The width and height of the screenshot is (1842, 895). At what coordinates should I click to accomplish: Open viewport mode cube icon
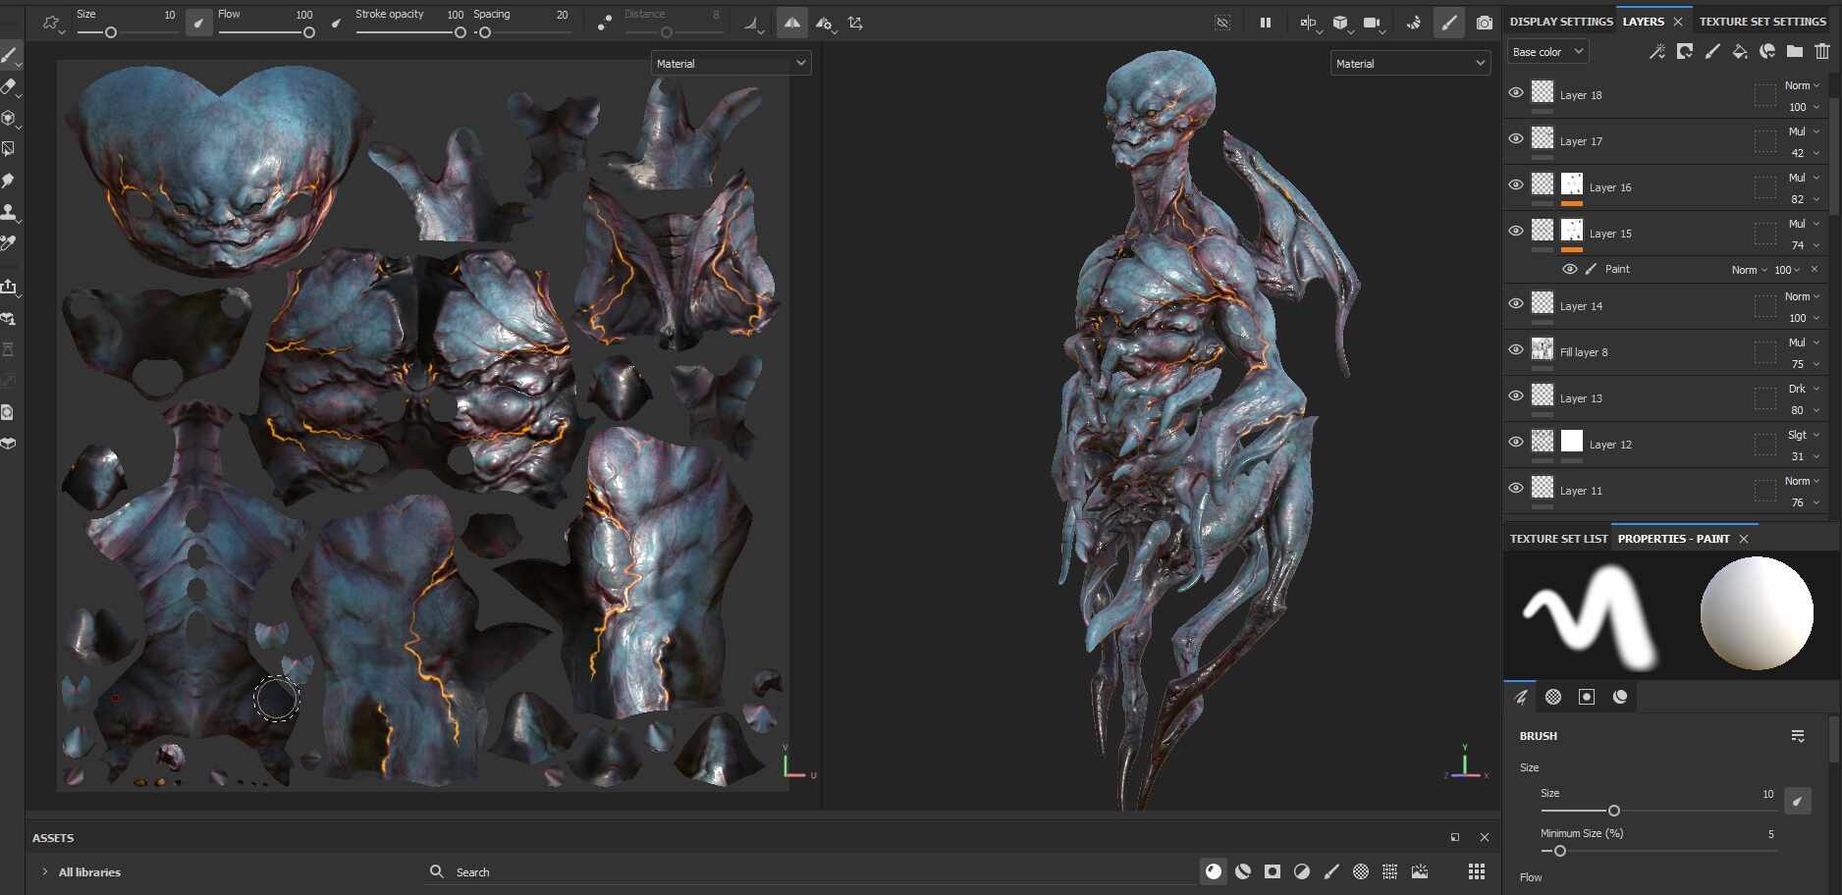[x=1340, y=23]
